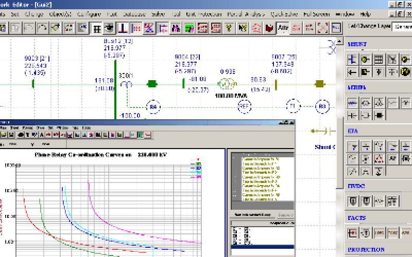Image resolution: width=412 pixels, height=257 pixels.
Task: Open the Partial Analysis menu
Action: [246, 14]
